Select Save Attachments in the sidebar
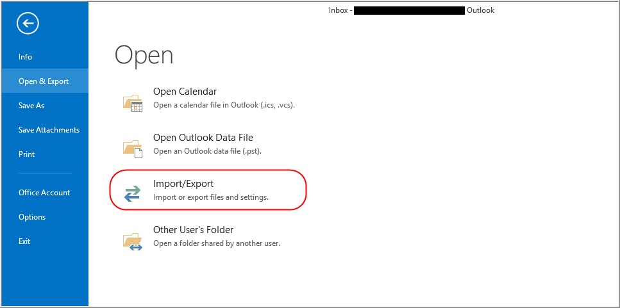The height and width of the screenshot is (308, 620). [x=49, y=130]
